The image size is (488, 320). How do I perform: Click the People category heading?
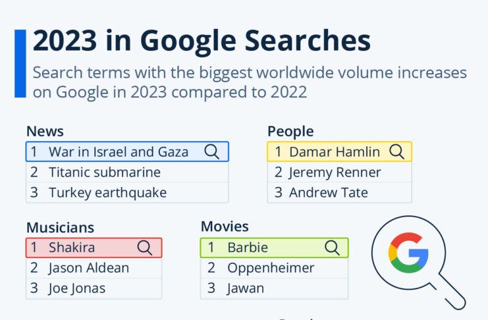pos(290,131)
